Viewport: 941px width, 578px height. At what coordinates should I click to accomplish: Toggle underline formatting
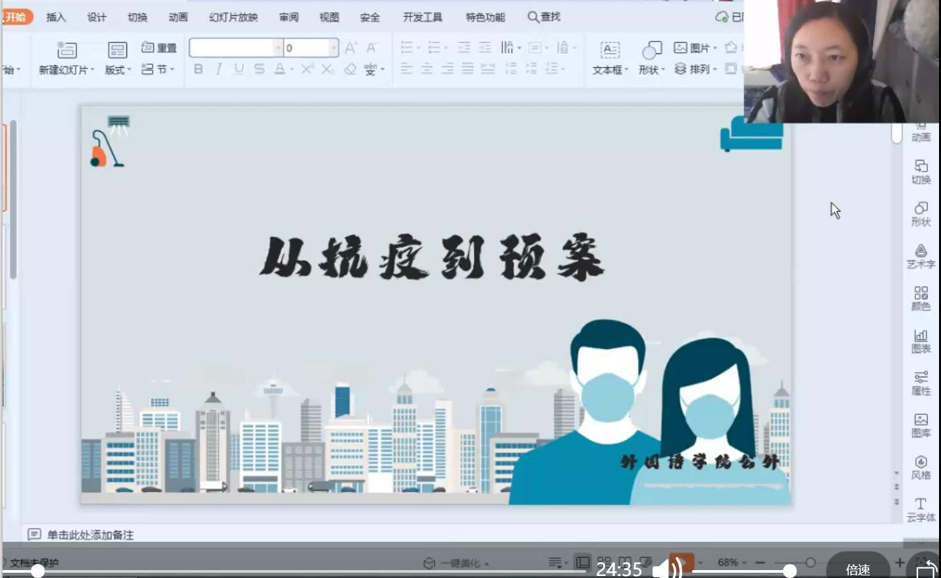[239, 69]
